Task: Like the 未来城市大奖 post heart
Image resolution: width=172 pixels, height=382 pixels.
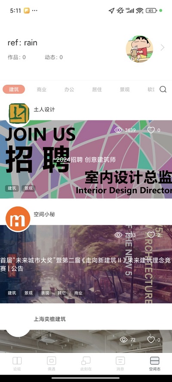Action: click(151, 235)
